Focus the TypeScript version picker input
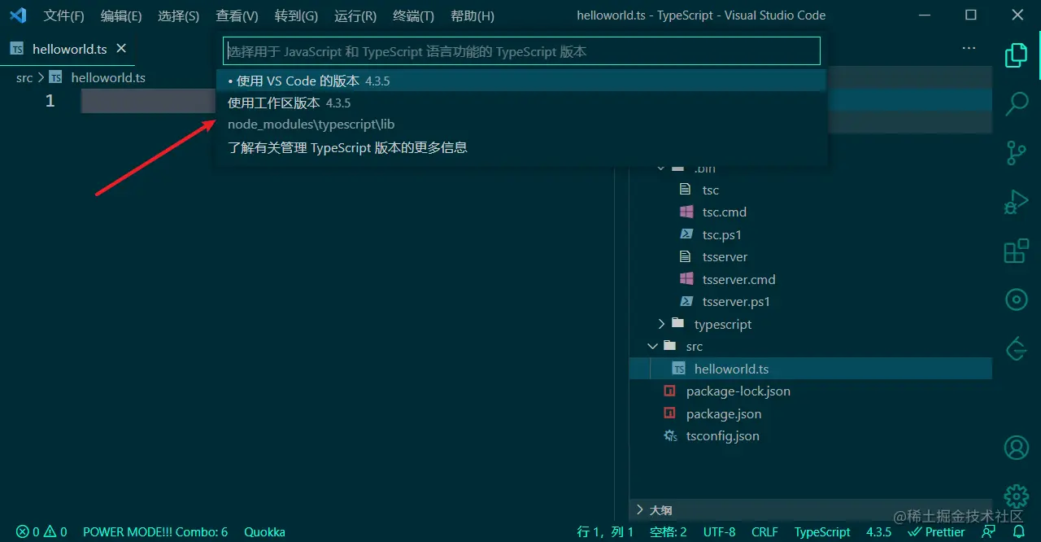 pyautogui.click(x=521, y=51)
